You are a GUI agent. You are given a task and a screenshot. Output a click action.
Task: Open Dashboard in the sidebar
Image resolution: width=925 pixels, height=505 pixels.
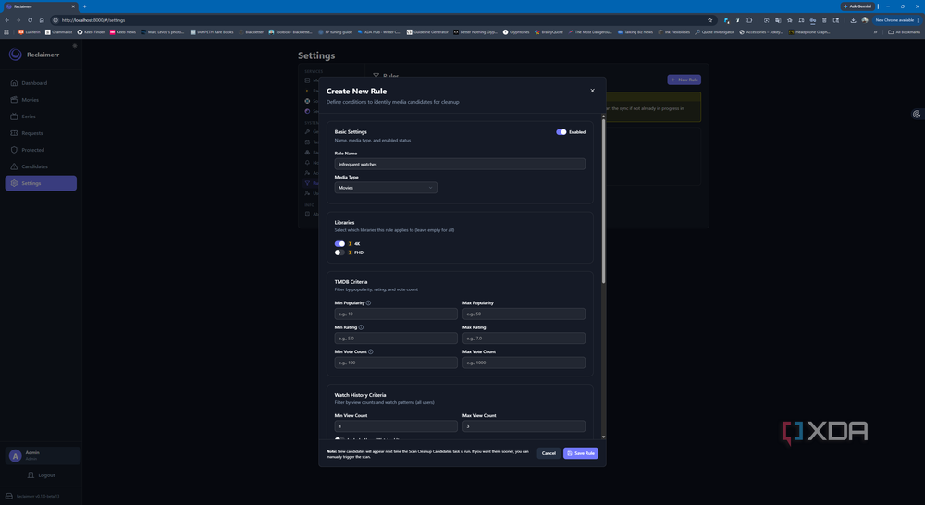[41, 83]
